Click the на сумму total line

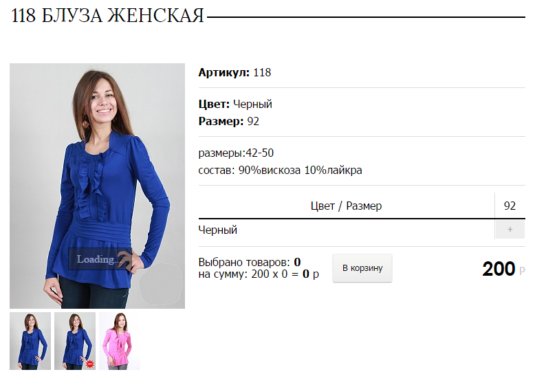[x=259, y=274]
